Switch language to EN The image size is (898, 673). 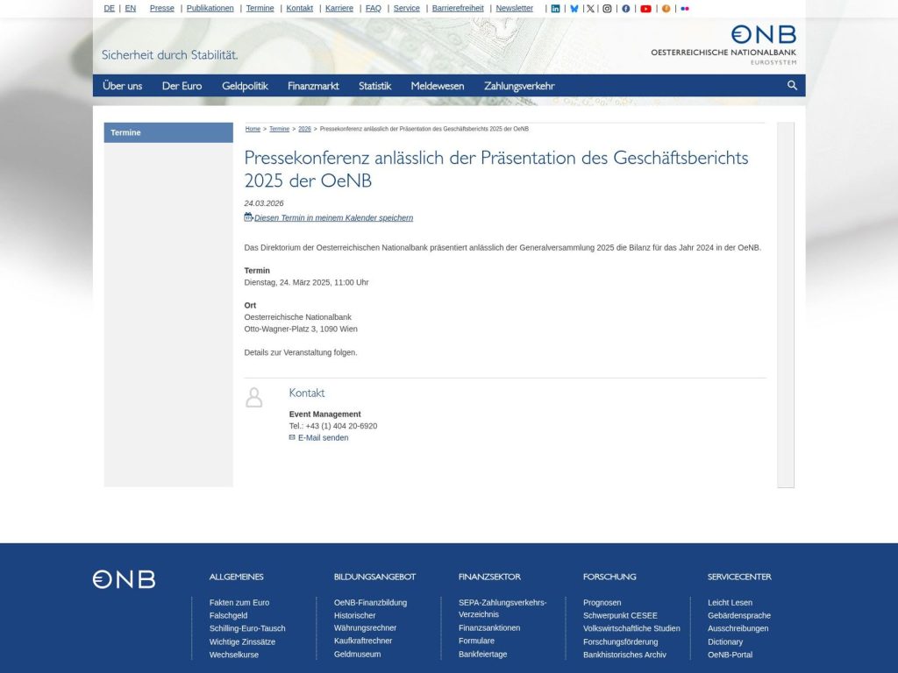click(x=130, y=8)
